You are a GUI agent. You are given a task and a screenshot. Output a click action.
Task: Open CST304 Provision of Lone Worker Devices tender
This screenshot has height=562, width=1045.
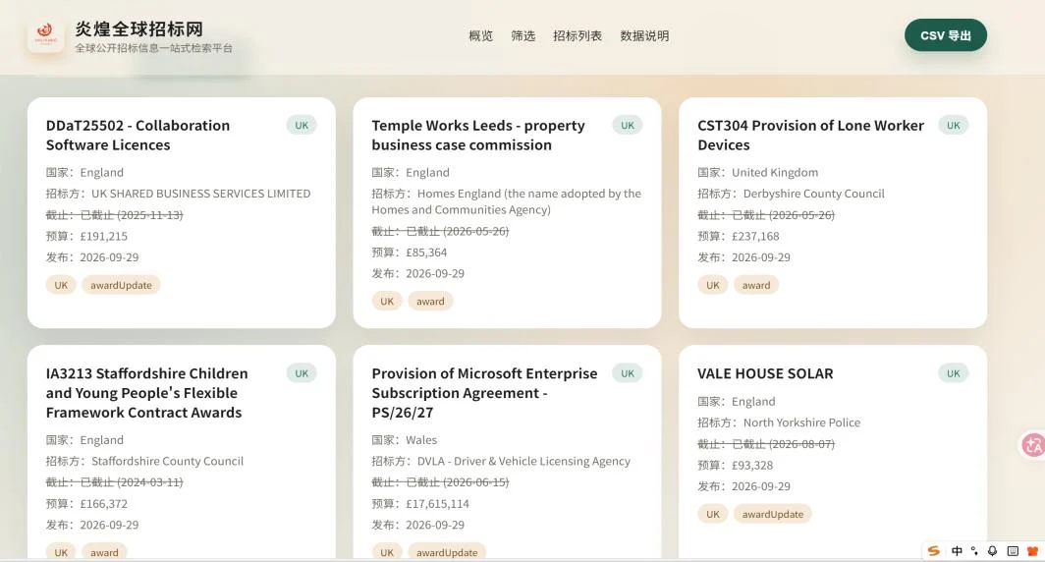810,136
